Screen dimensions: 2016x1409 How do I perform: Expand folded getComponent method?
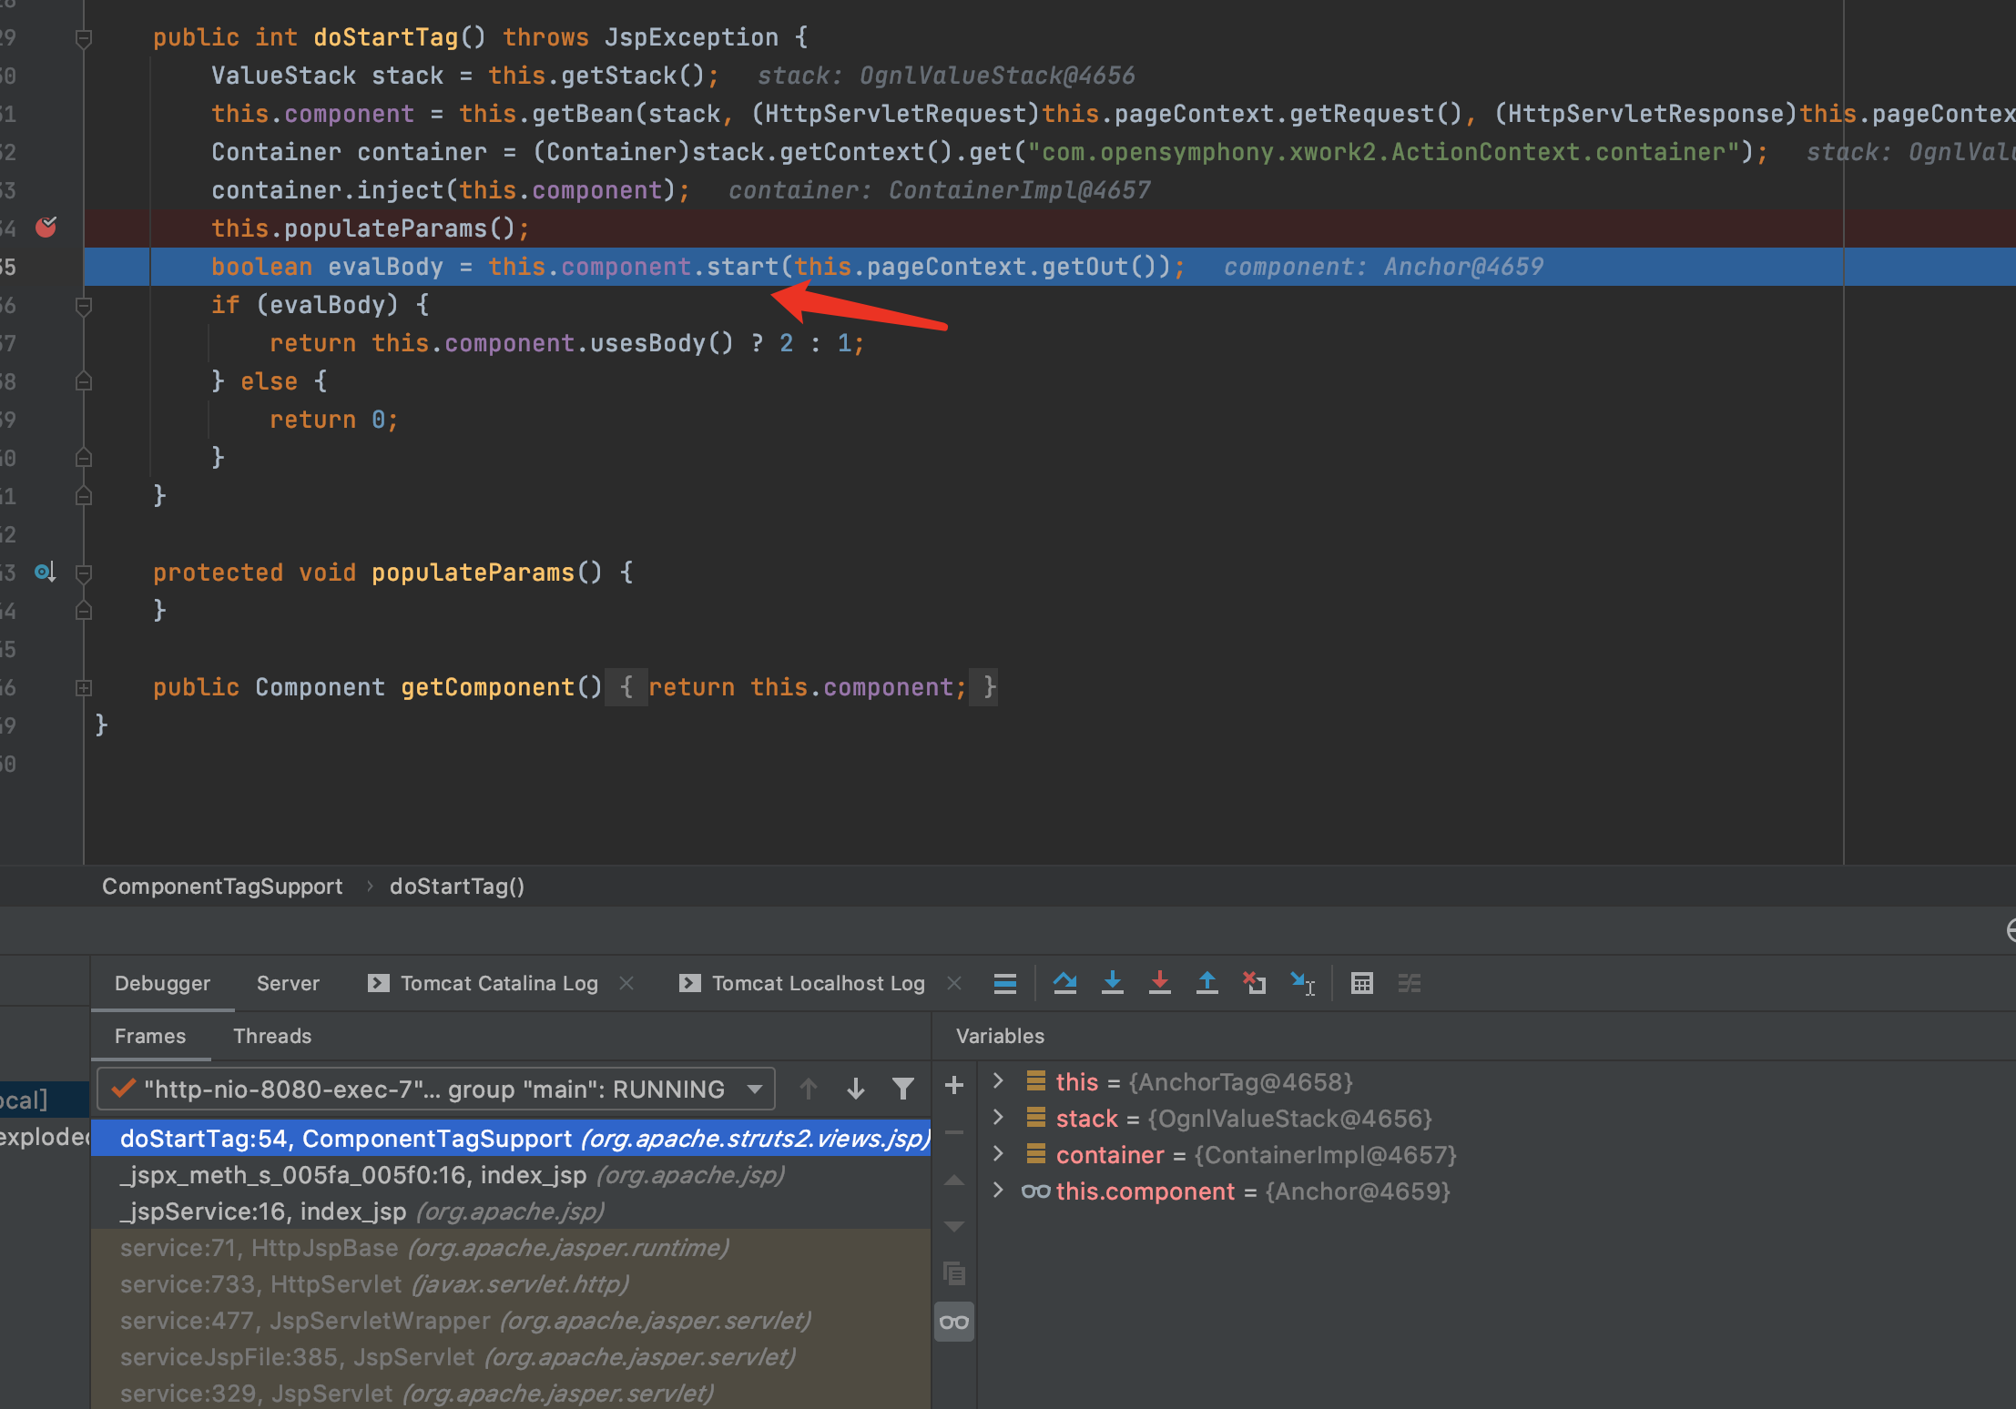(x=83, y=688)
